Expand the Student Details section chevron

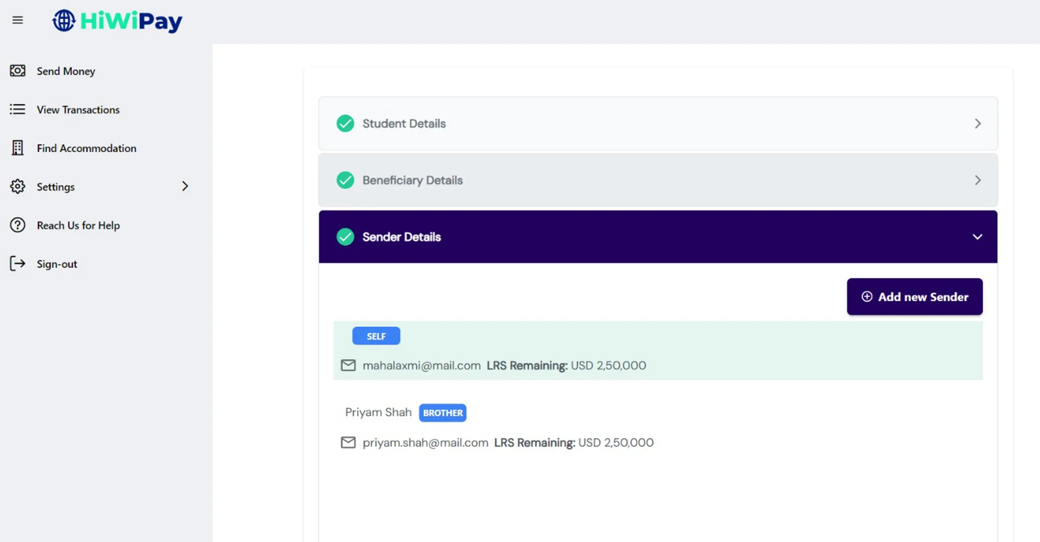977,124
